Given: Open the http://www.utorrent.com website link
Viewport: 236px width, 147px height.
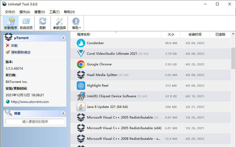Looking at the screenshot, I should pyautogui.click(x=30, y=102).
